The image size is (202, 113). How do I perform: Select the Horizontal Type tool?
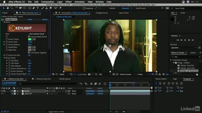(x=38, y=8)
